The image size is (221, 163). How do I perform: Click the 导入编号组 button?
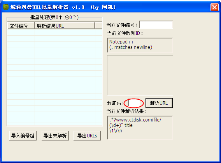coord(23,135)
